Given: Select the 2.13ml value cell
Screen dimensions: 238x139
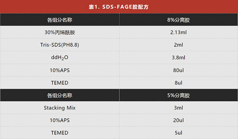Looking at the screenshot, I should click(x=178, y=32).
